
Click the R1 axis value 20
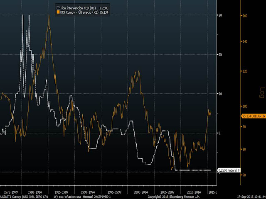(x=220, y=15)
